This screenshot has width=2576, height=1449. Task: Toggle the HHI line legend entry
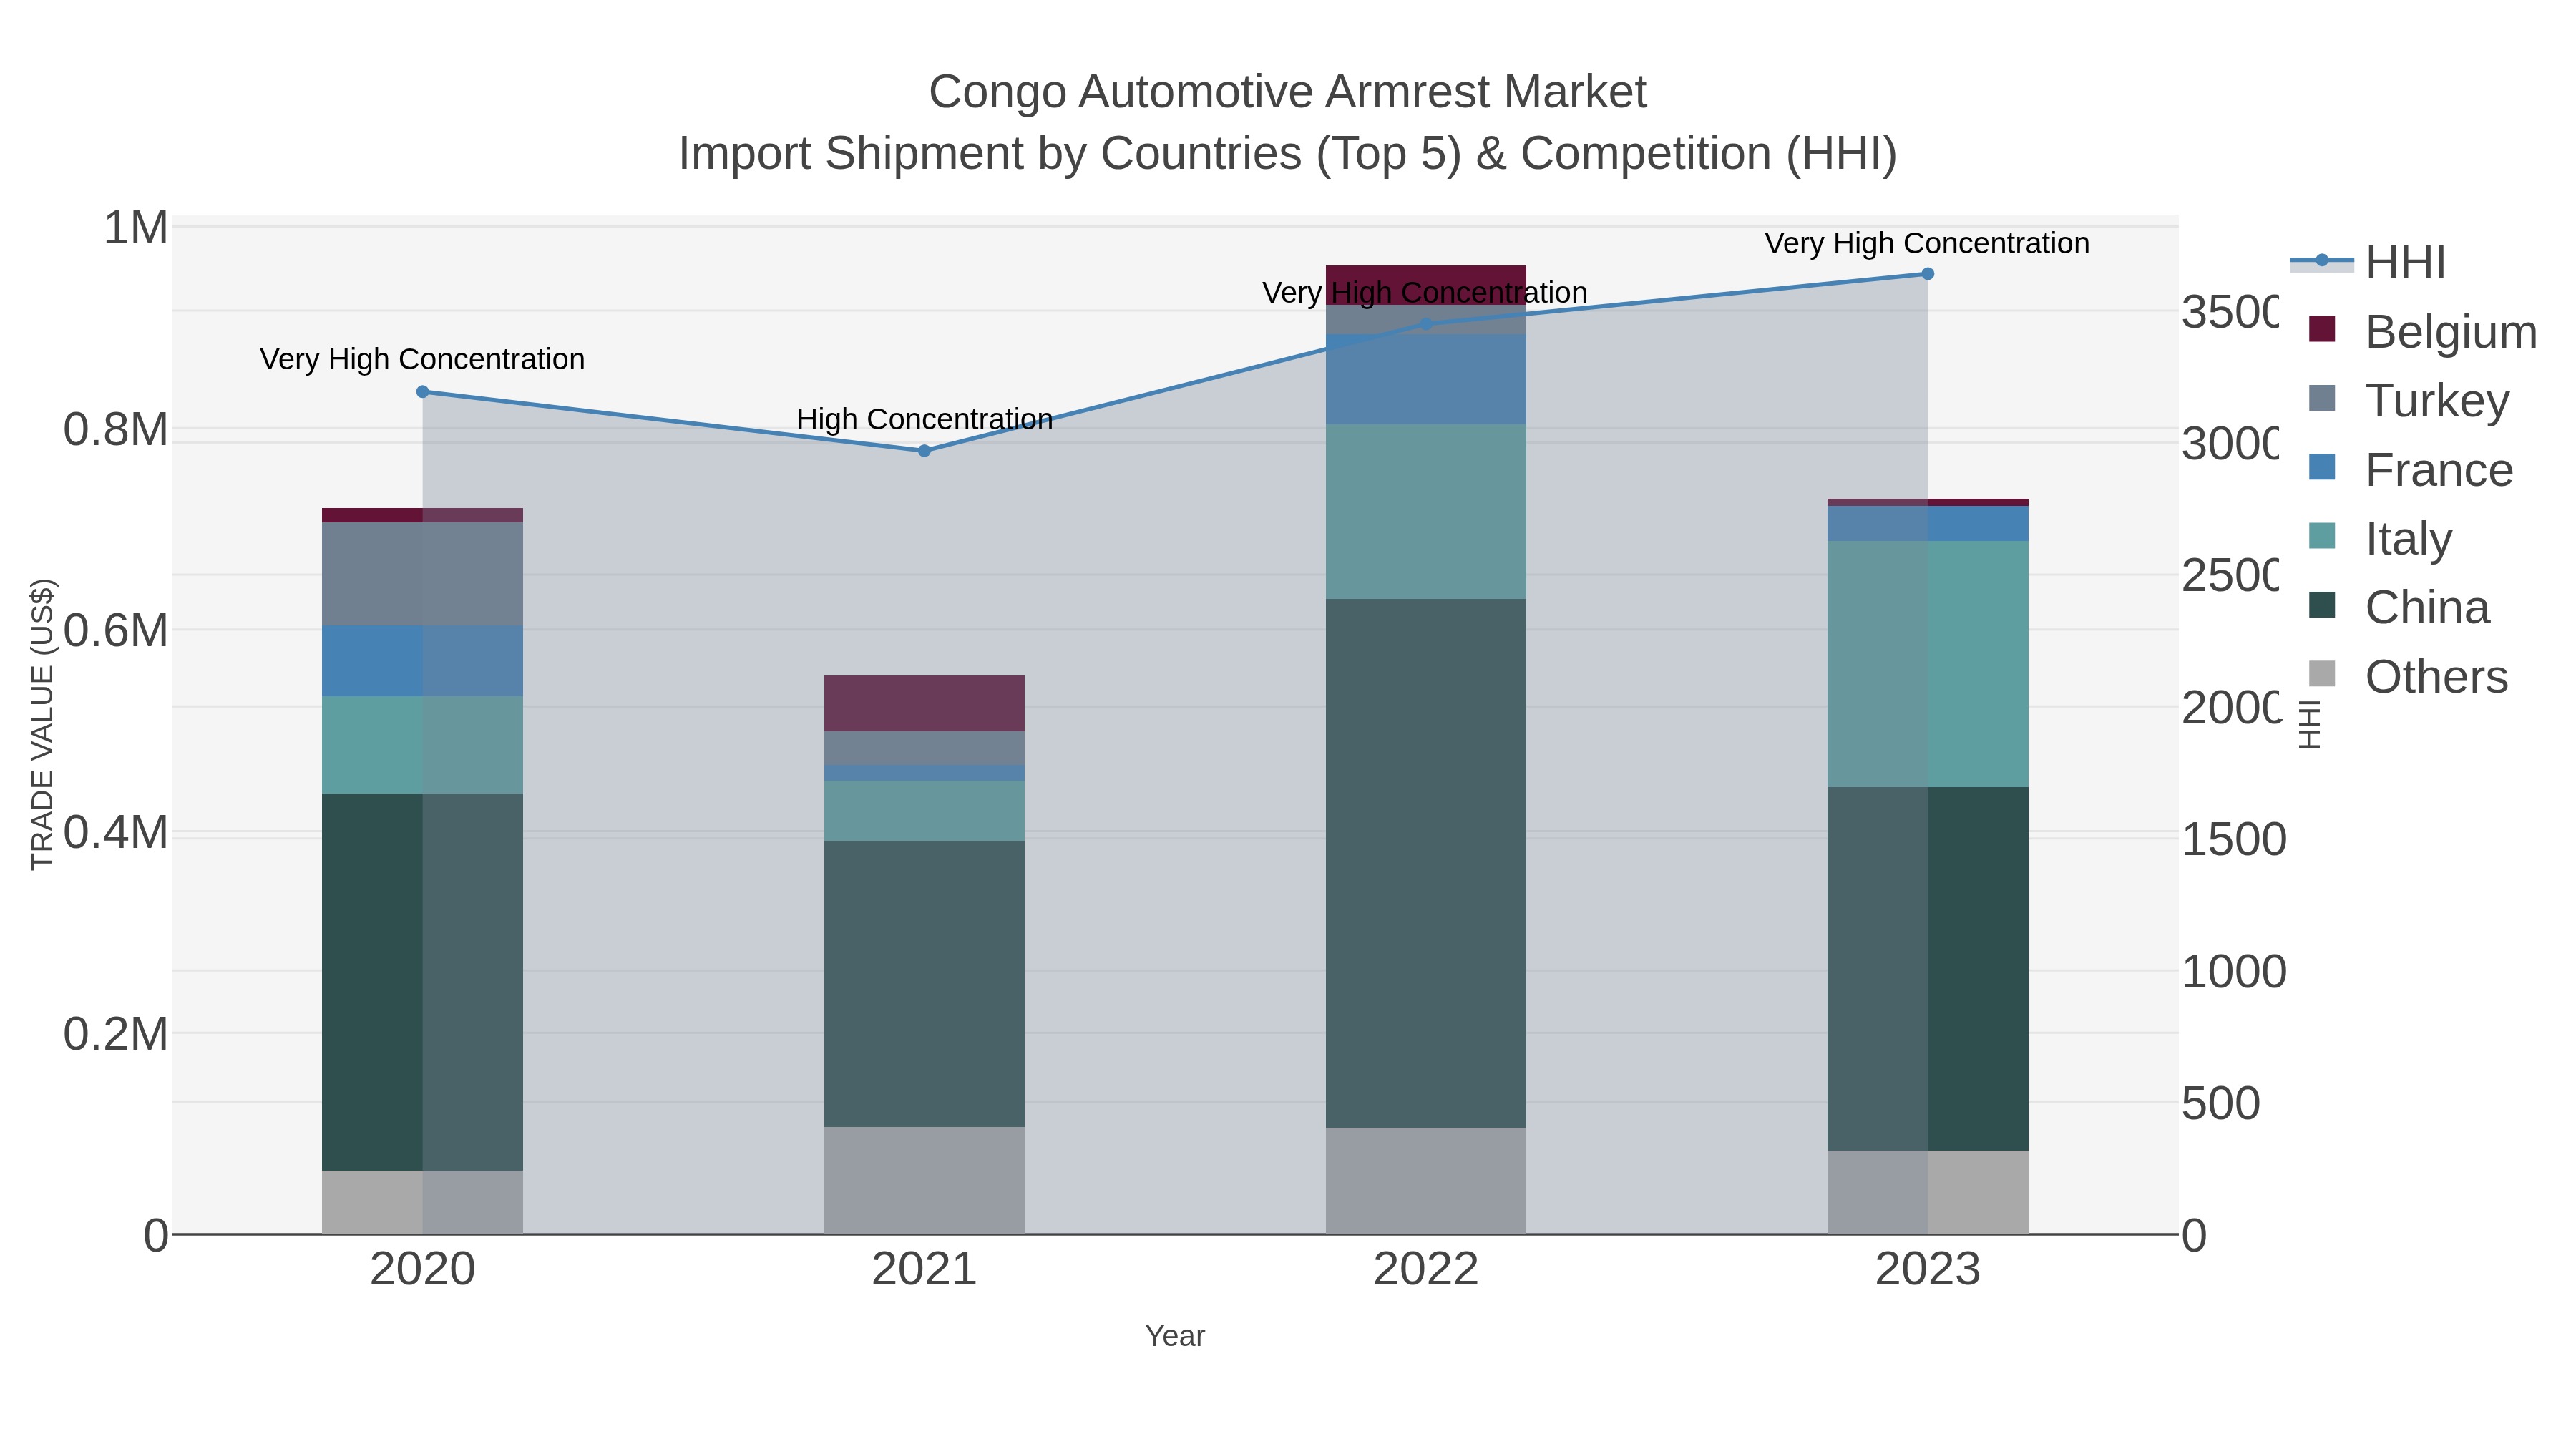coord(2368,262)
